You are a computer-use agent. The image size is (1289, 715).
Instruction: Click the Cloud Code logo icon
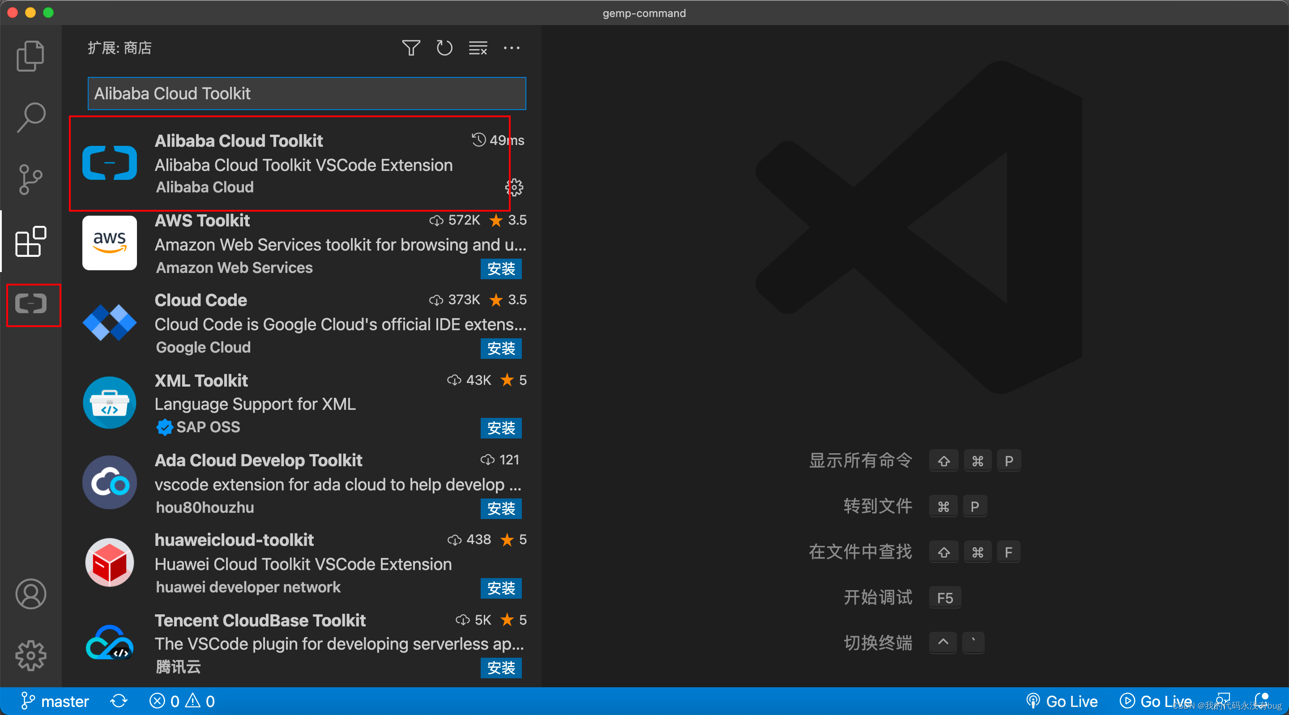[x=110, y=323]
